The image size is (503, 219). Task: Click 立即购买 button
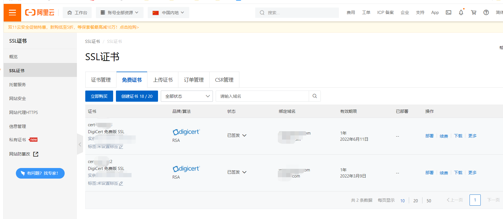click(x=99, y=96)
